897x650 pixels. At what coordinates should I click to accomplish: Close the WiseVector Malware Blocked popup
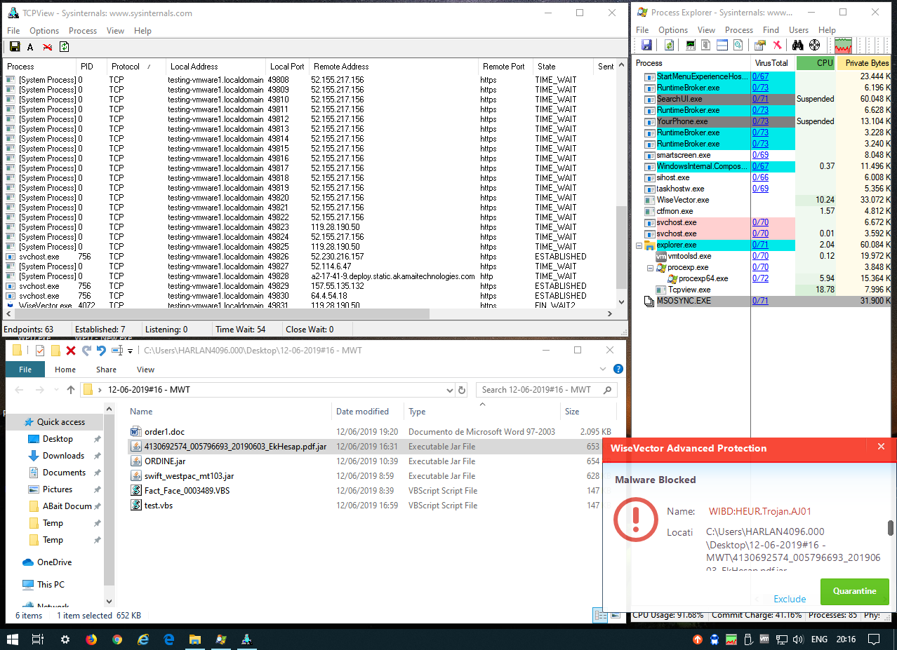click(881, 446)
